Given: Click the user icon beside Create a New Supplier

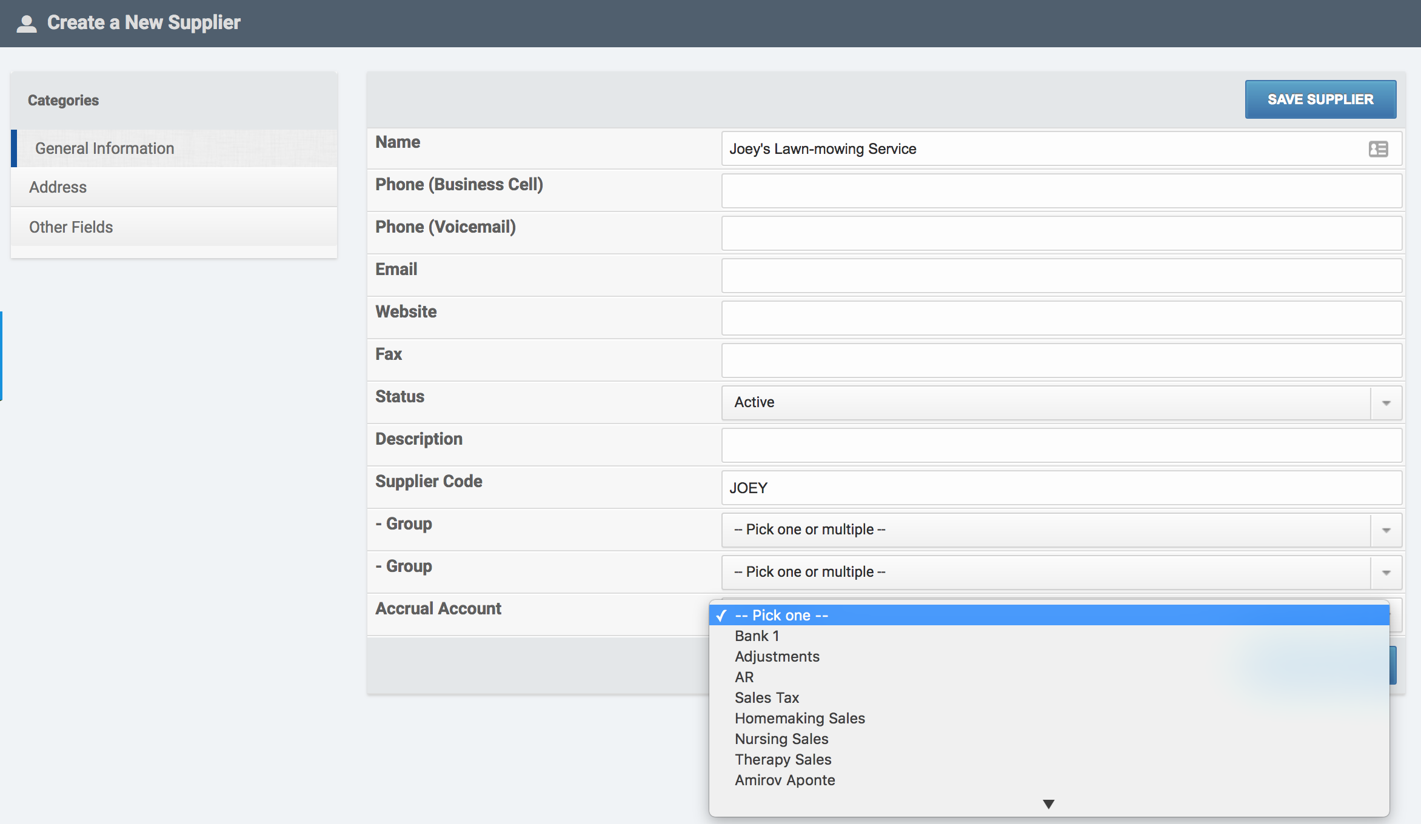Looking at the screenshot, I should pyautogui.click(x=27, y=23).
